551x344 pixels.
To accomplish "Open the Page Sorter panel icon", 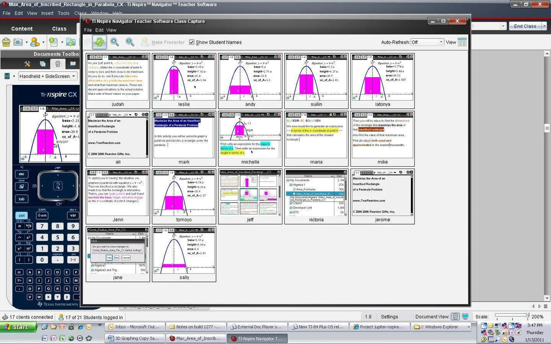I will coord(42,64).
